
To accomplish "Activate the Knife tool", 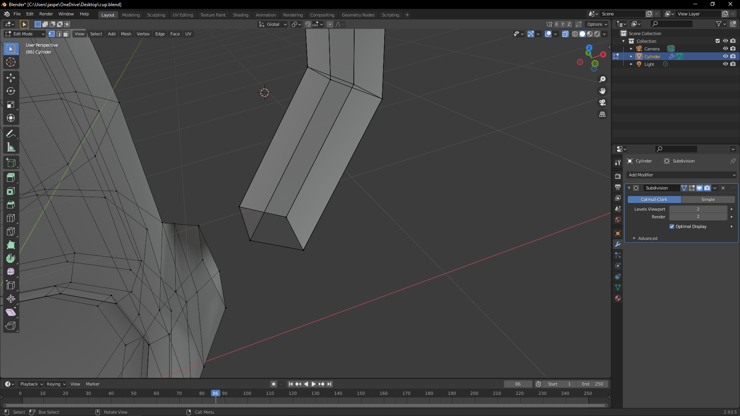I will [11, 231].
